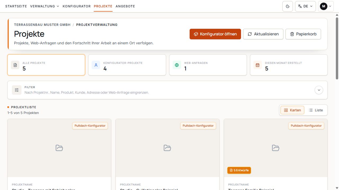Image resolution: width=339 pixels, height=190 pixels.
Task: Click the Projektliste section heading
Action: (x=24, y=107)
